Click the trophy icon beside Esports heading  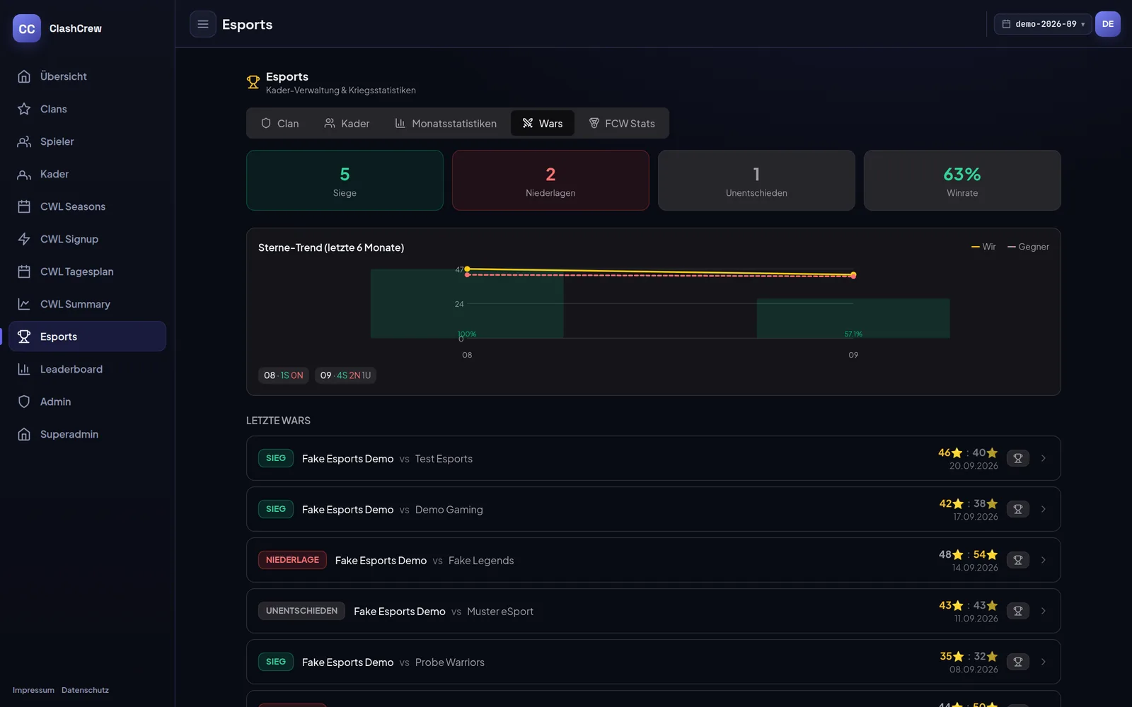click(x=253, y=82)
